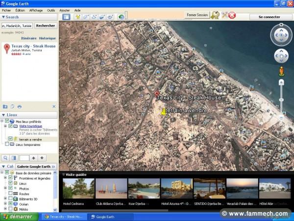294x221 pixels.
Task: Open the Historique link
Action: tap(48, 38)
